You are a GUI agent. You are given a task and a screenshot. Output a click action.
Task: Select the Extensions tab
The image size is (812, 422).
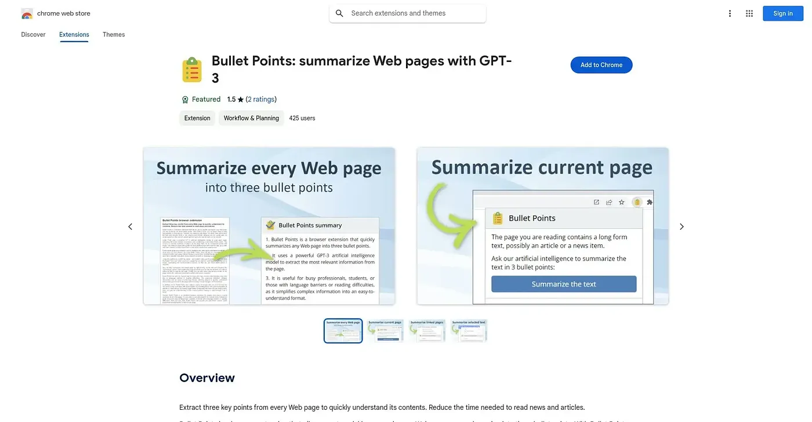74,35
